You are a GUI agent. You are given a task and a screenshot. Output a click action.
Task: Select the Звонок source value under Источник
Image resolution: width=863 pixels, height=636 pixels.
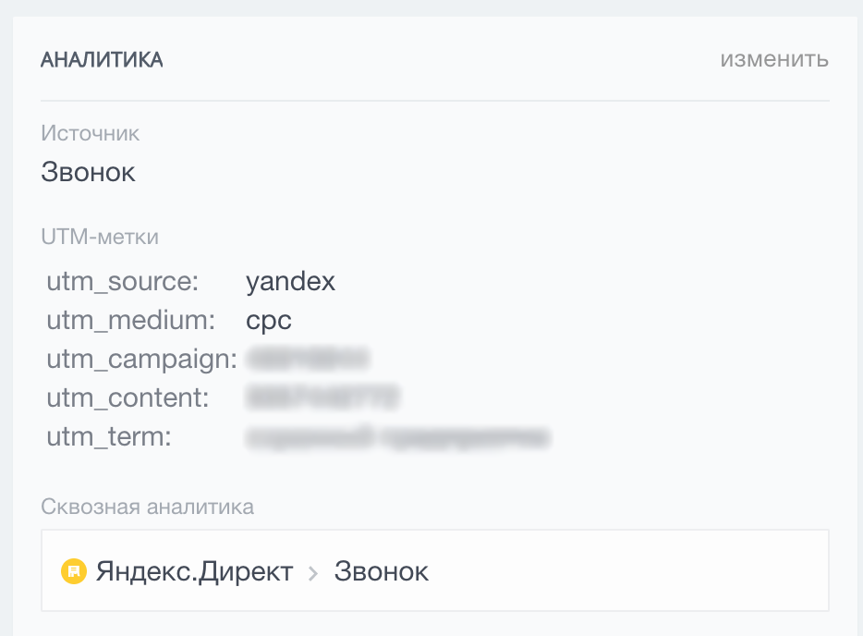click(x=88, y=171)
